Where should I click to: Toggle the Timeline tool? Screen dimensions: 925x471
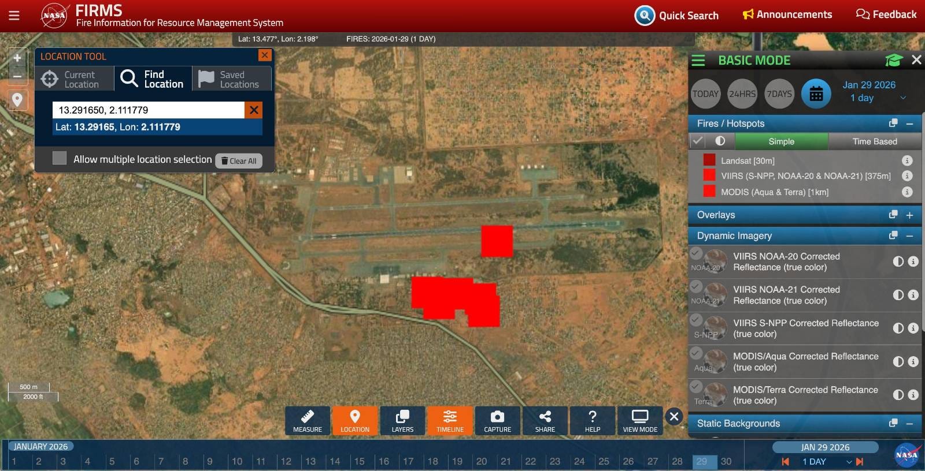[x=450, y=421]
